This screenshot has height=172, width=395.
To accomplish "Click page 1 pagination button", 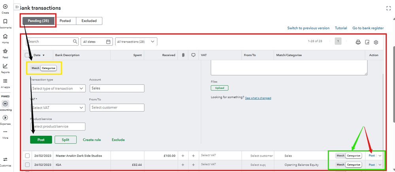I will click(338, 41).
